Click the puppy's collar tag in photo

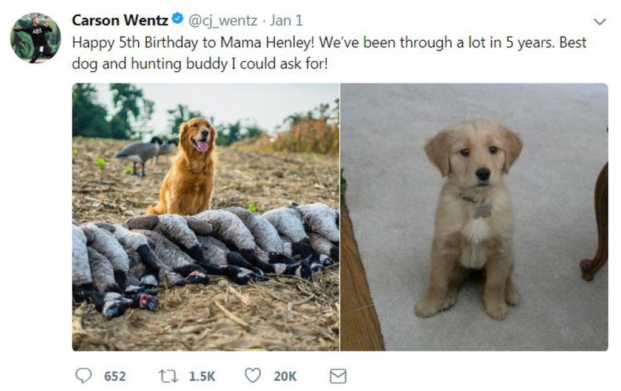[482, 209]
